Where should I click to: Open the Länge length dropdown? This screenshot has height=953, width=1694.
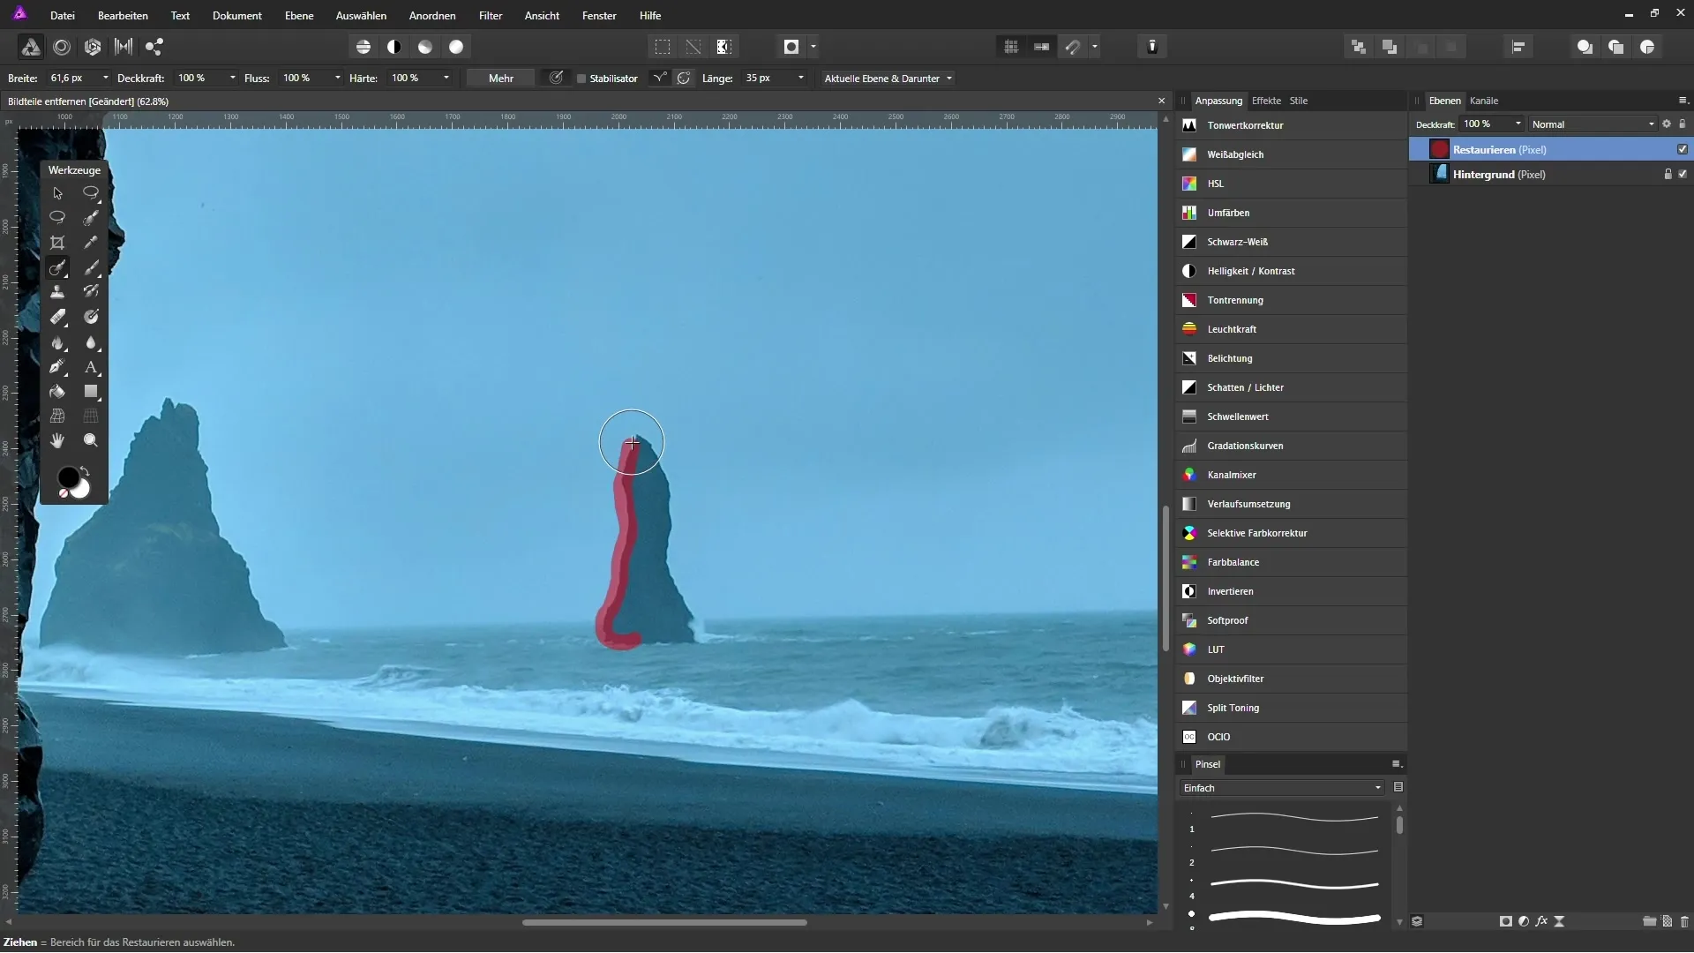[x=800, y=79]
